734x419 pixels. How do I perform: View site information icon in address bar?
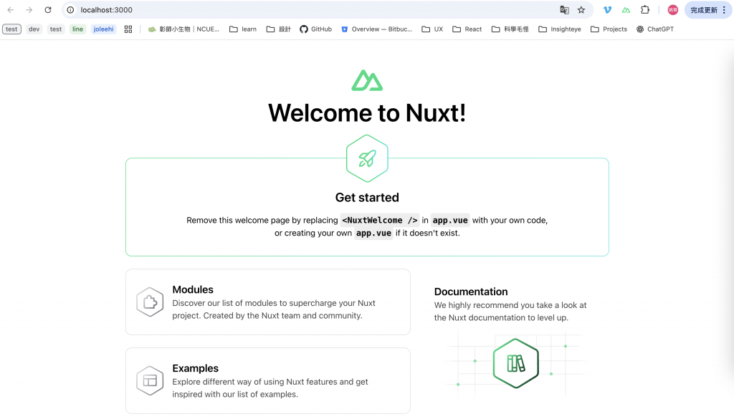tap(70, 10)
